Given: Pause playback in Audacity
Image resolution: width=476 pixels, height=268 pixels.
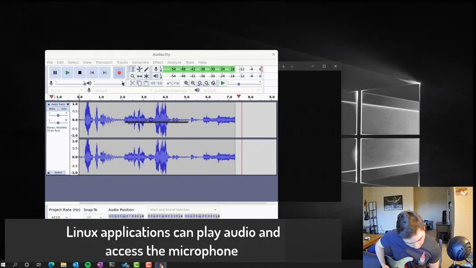Looking at the screenshot, I should click(x=55, y=72).
